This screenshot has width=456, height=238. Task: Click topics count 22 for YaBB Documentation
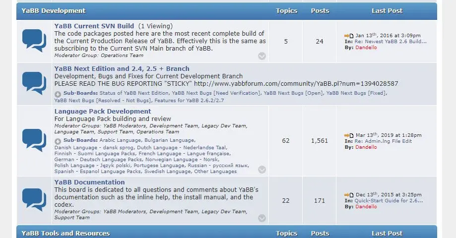point(286,201)
